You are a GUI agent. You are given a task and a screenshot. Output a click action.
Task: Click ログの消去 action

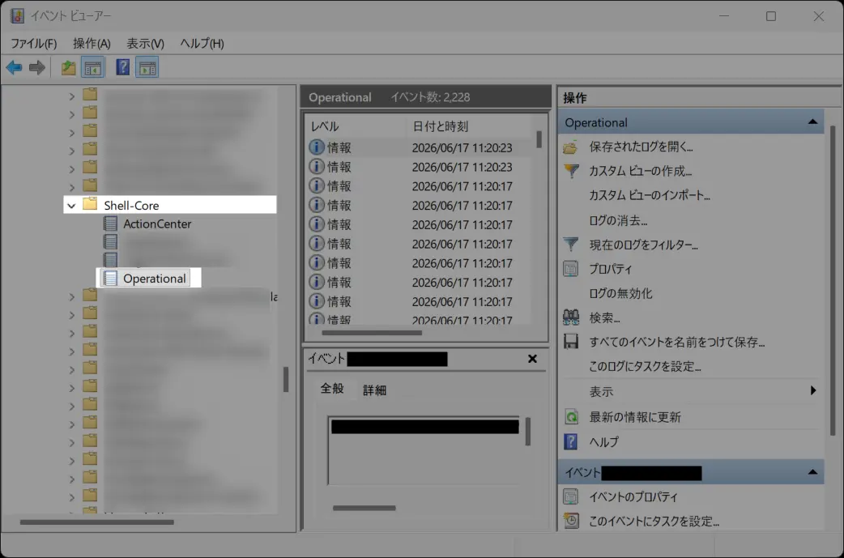pyautogui.click(x=618, y=220)
